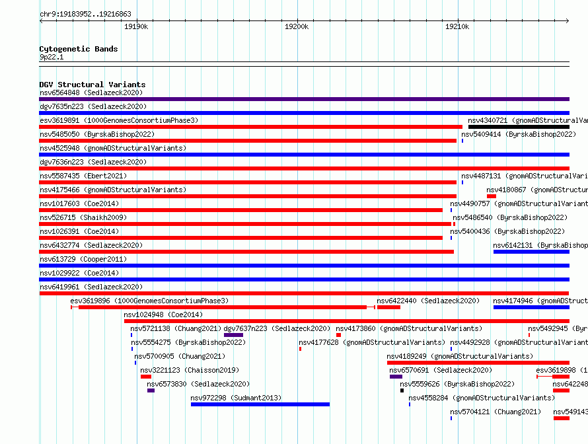Click the dgv7635n223 (Sedlazeck2020) label
This screenshot has width=588, height=444.
coord(93,106)
